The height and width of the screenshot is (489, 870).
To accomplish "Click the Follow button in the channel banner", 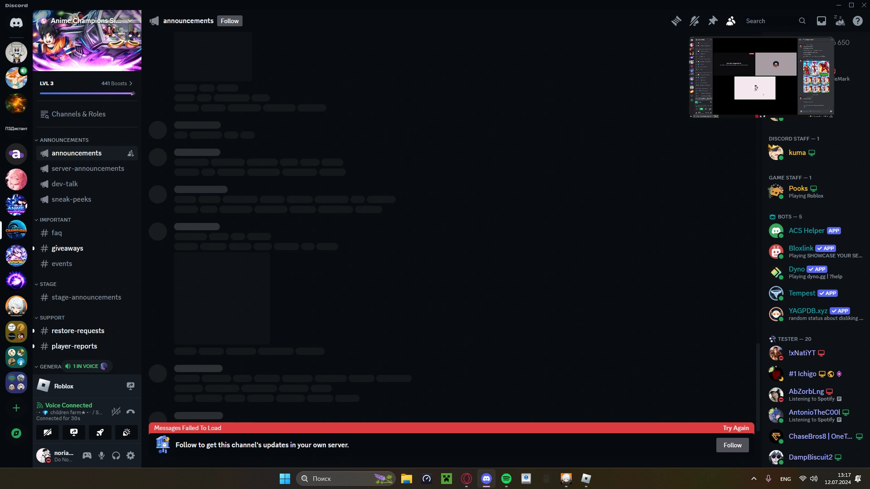I will pyautogui.click(x=732, y=445).
